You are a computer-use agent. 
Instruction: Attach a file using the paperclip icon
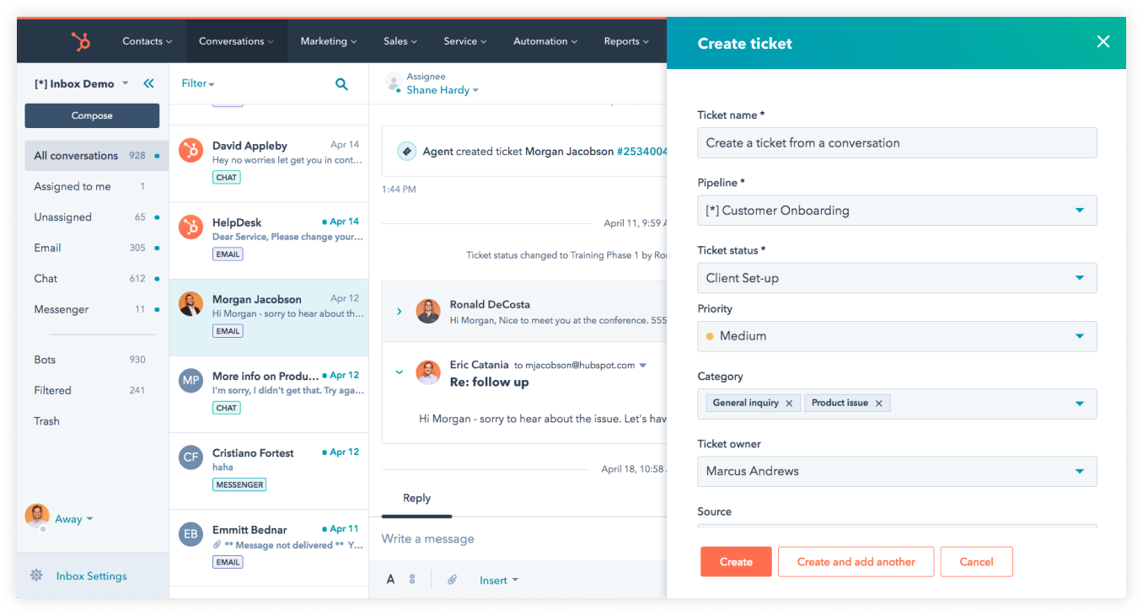tap(452, 579)
